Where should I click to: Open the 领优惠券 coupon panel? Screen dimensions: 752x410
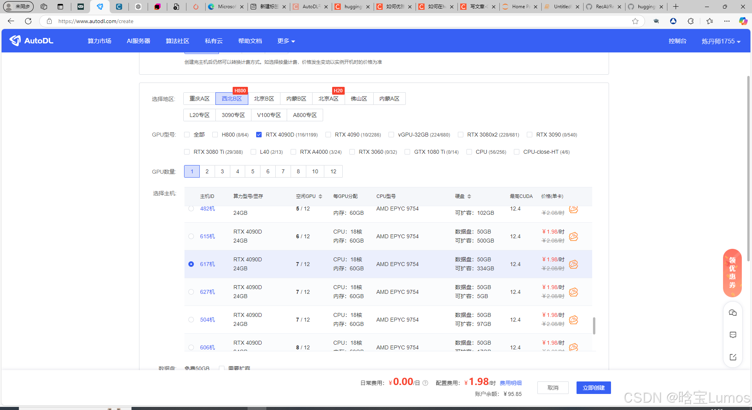tap(732, 273)
